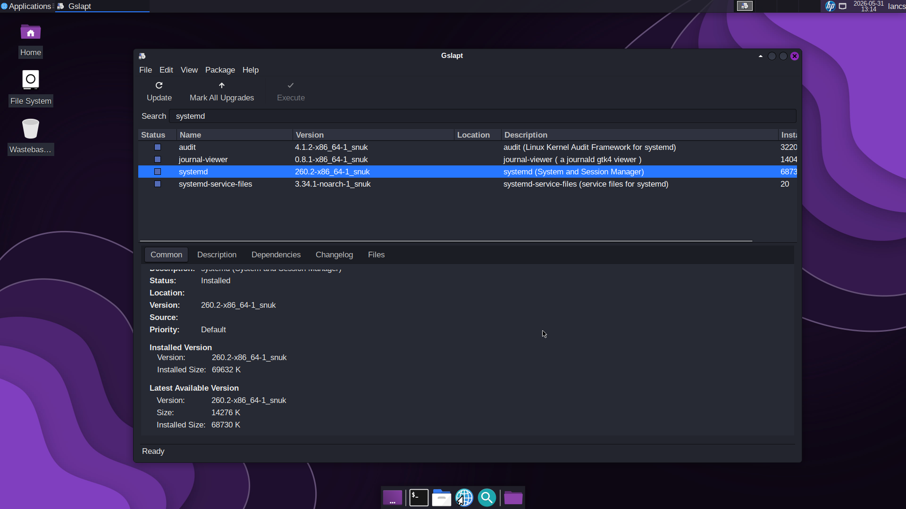Select the File System desktop icon

[31, 80]
